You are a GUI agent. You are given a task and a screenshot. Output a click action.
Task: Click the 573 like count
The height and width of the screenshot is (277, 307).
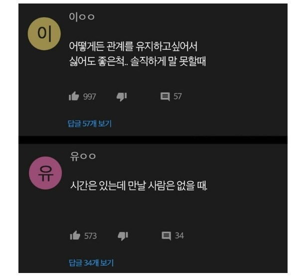pyautogui.click(x=91, y=236)
